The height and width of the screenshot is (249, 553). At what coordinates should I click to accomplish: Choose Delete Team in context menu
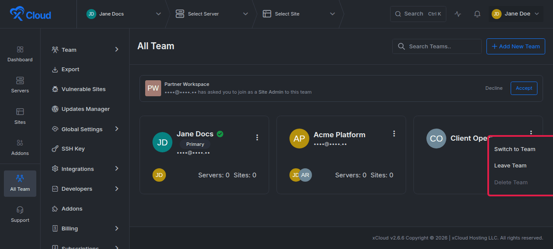tap(511, 183)
